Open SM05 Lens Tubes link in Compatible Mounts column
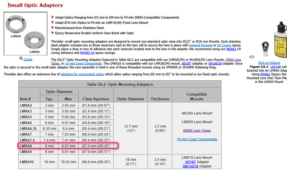 (x=197, y=130)
